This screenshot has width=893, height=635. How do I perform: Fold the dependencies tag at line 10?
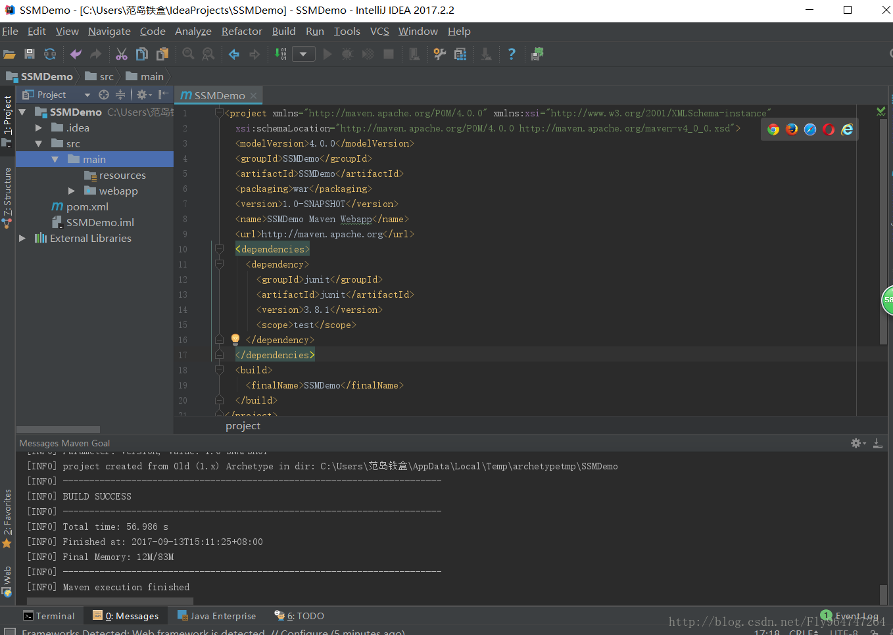coord(219,249)
